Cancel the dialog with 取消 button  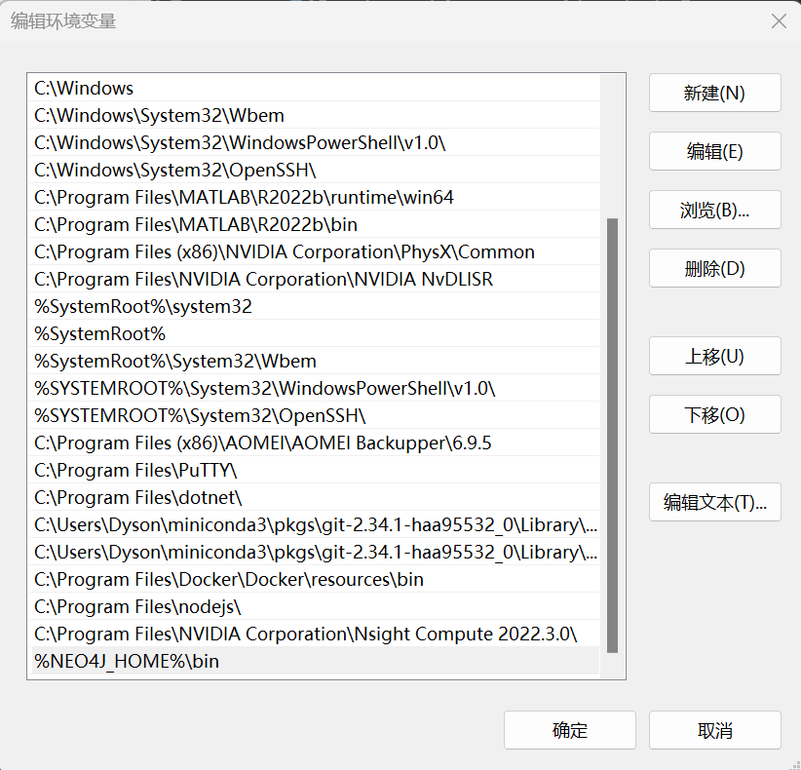714,730
